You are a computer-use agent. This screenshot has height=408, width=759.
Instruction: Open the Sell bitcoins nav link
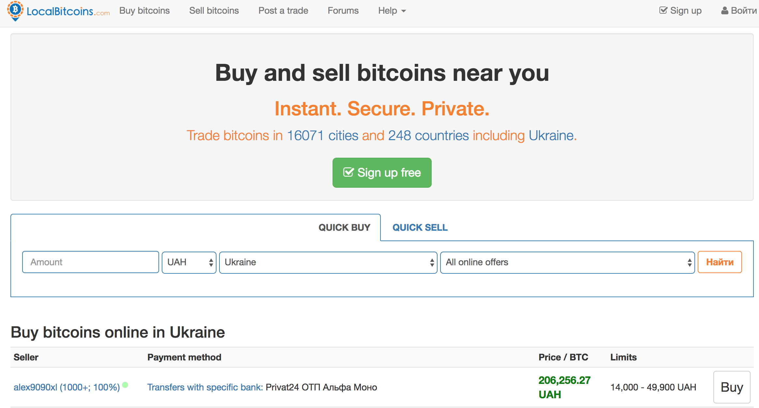pos(214,11)
